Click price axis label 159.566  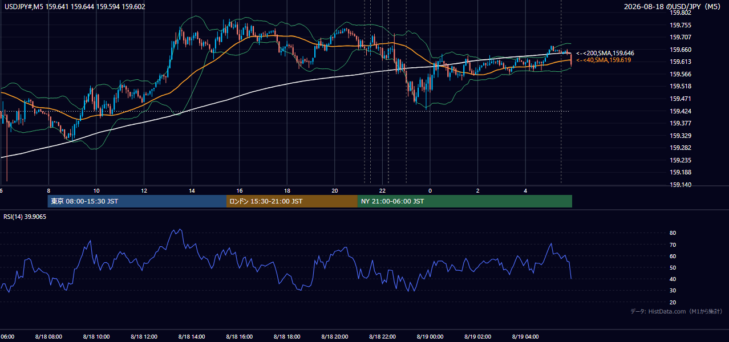[680, 74]
